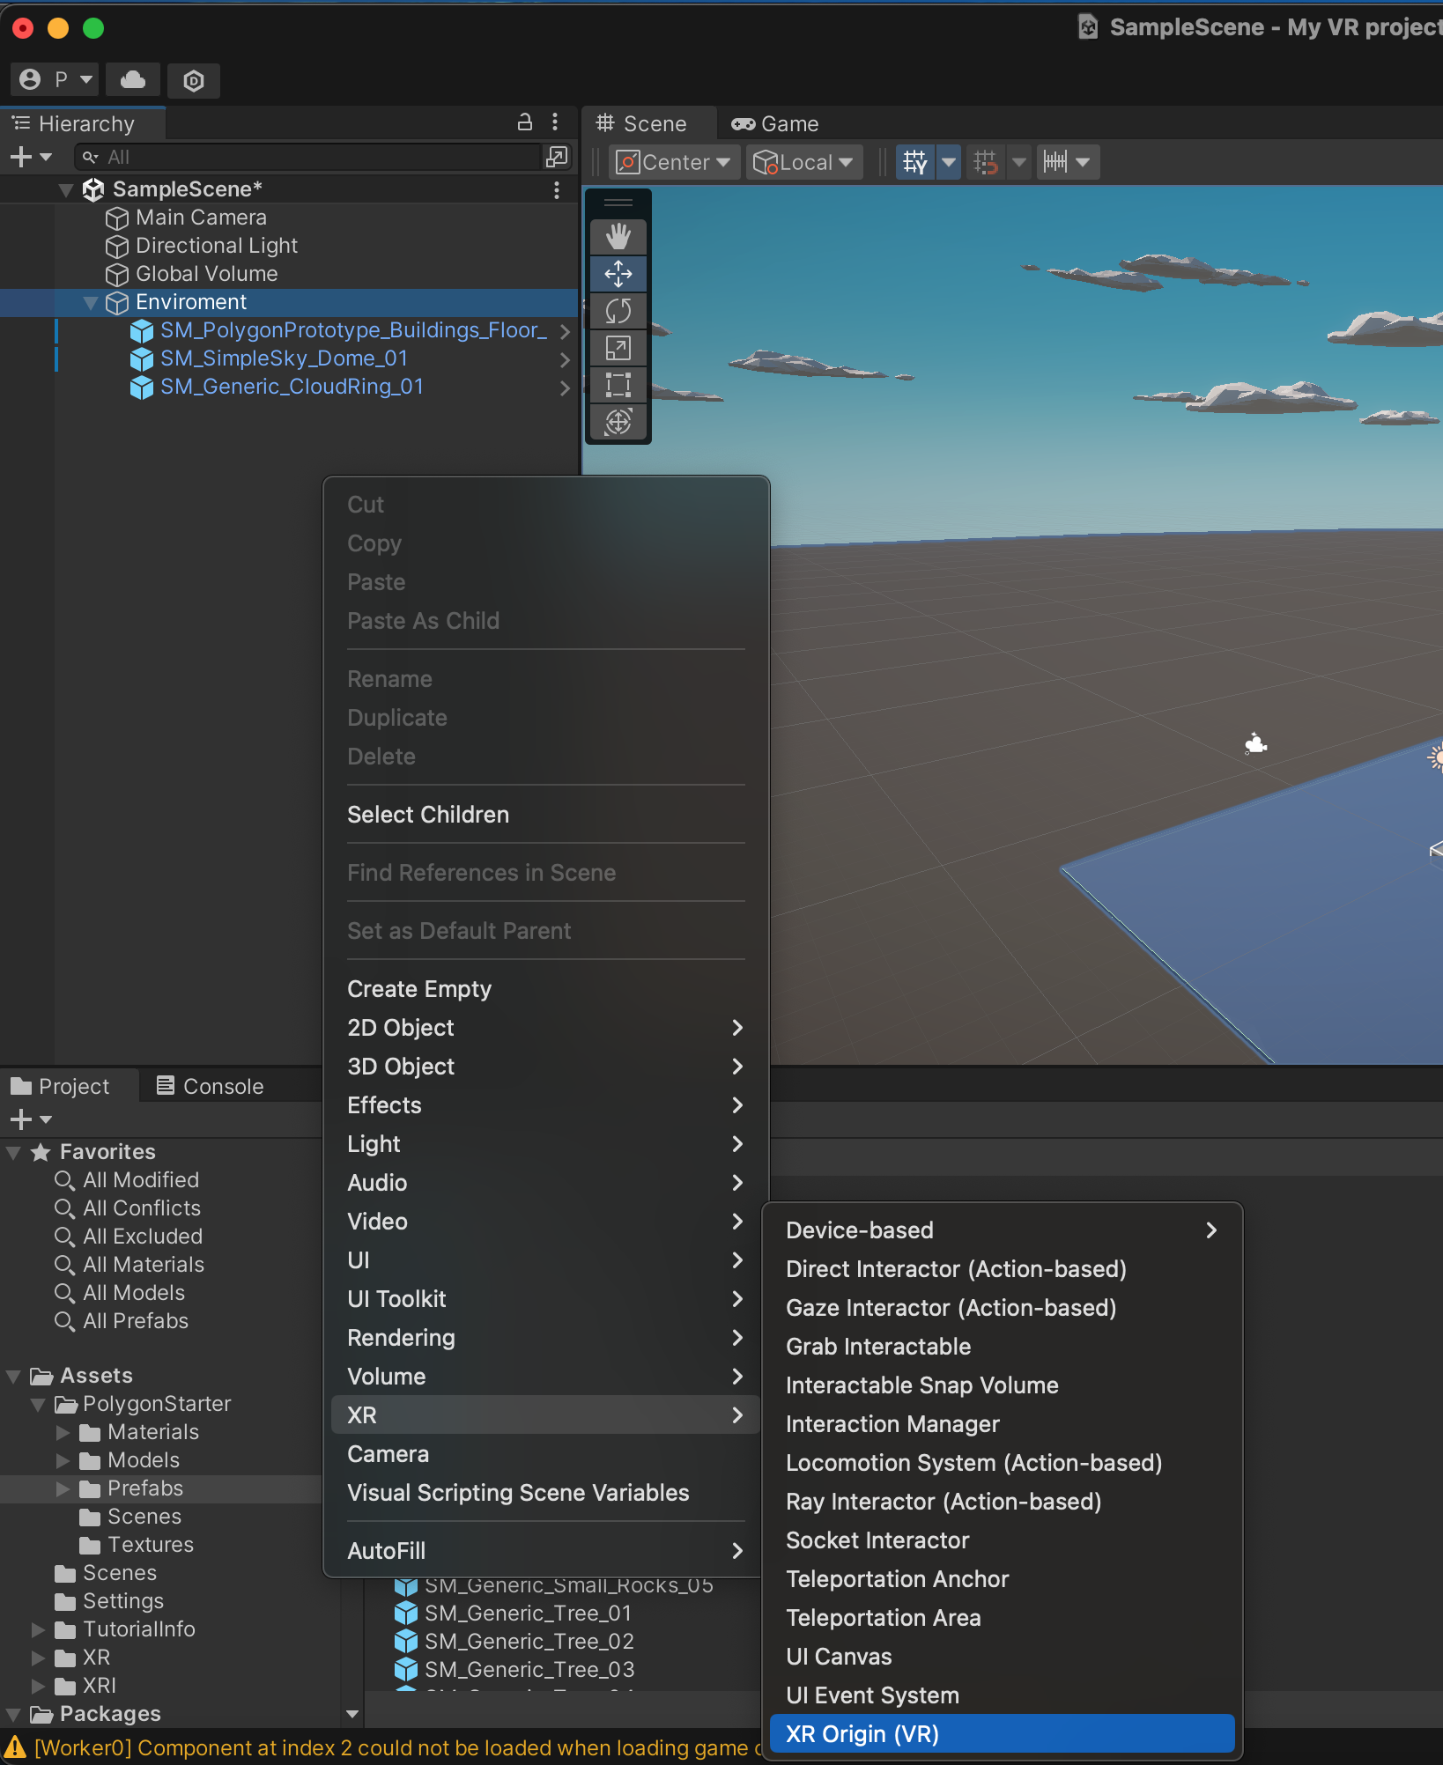The image size is (1443, 1765).
Task: Open the Hierarchy create plus menu
Action: (31, 157)
